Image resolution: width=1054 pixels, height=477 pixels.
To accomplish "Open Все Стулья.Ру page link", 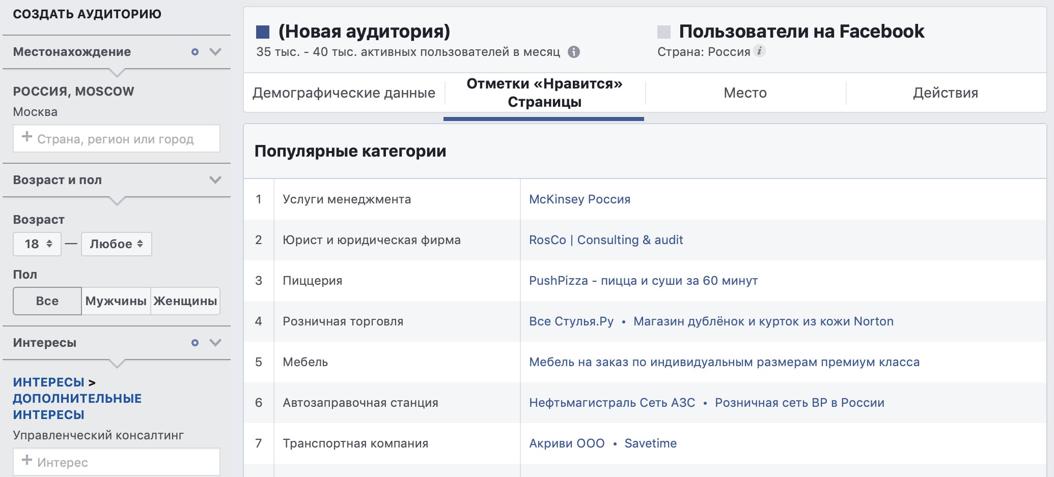I will pos(571,321).
